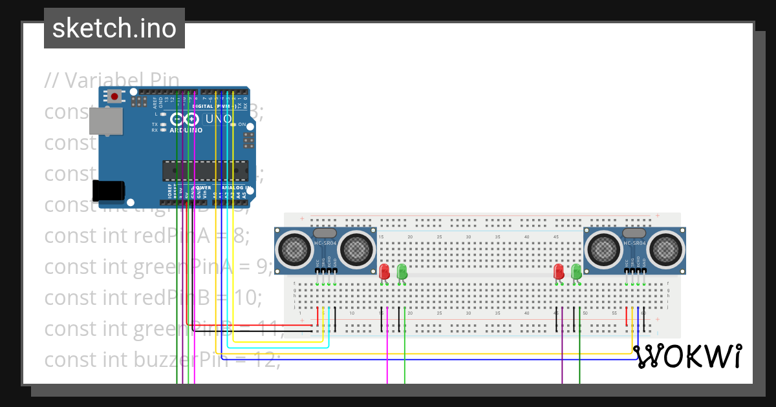Select the sketch.ino tab
776x407 pixels.
(114, 28)
